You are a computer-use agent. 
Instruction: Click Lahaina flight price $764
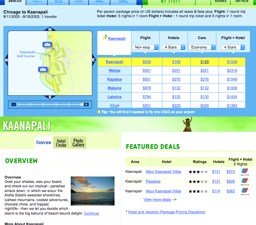tap(147, 97)
